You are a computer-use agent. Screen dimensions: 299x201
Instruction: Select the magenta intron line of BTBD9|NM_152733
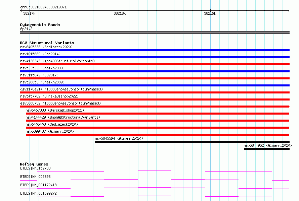point(155,171)
